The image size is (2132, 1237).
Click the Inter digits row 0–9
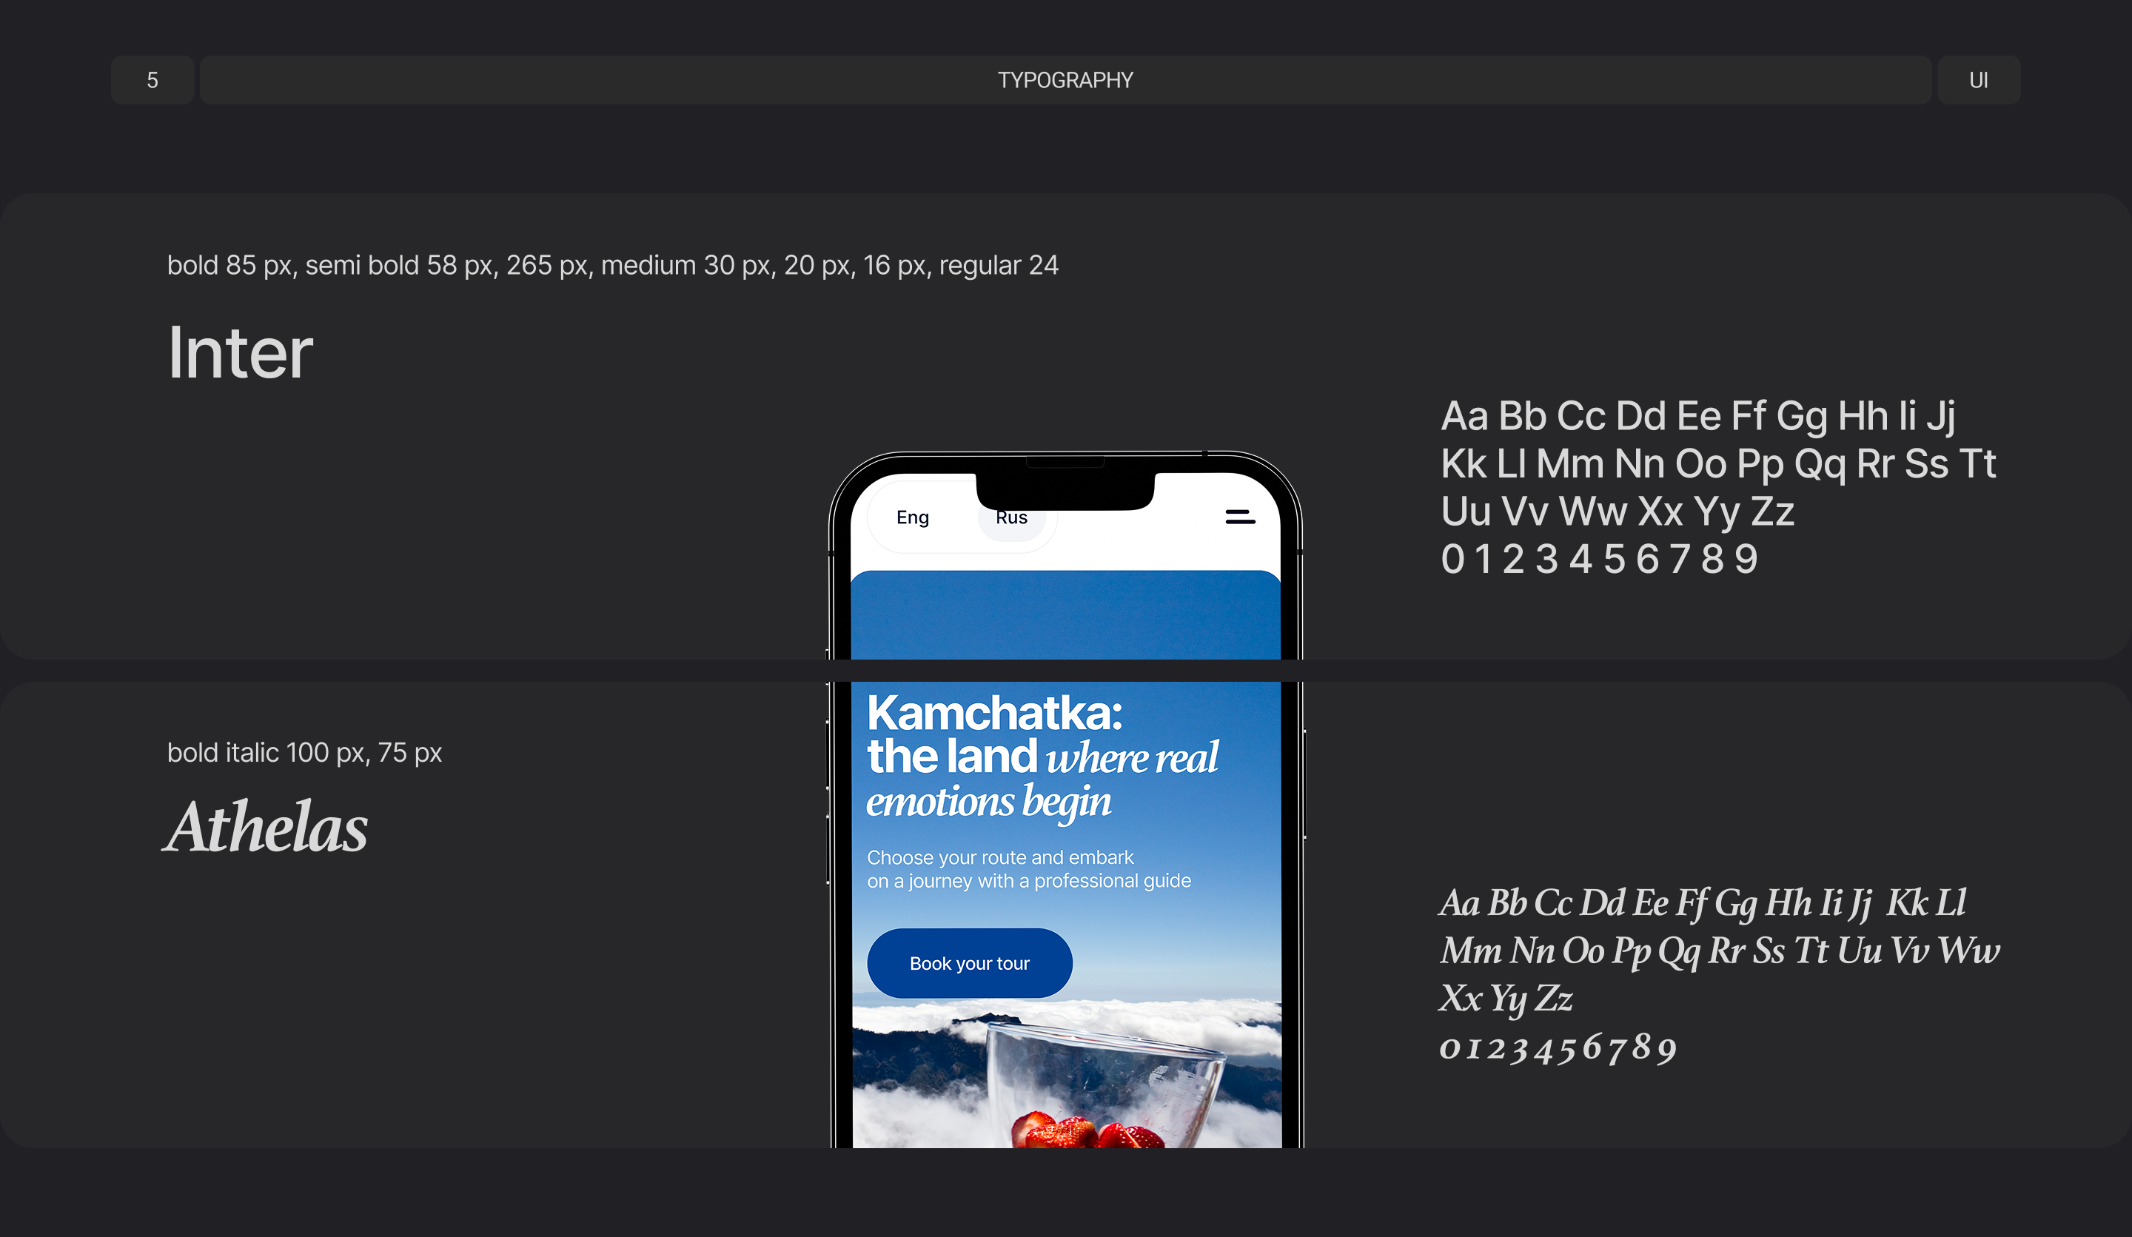[x=1599, y=559]
